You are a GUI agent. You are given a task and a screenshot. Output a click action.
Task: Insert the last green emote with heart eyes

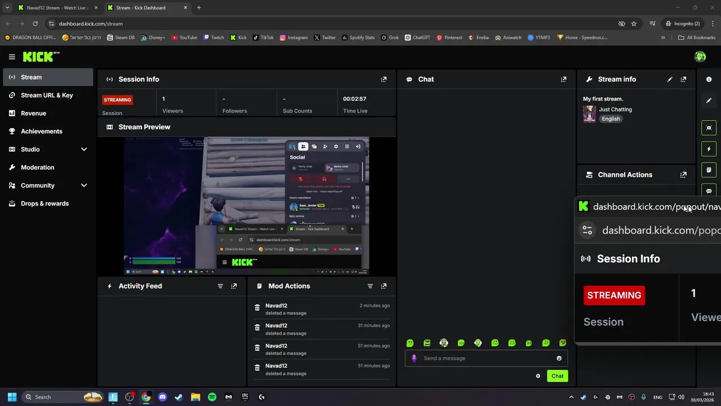[563, 343]
